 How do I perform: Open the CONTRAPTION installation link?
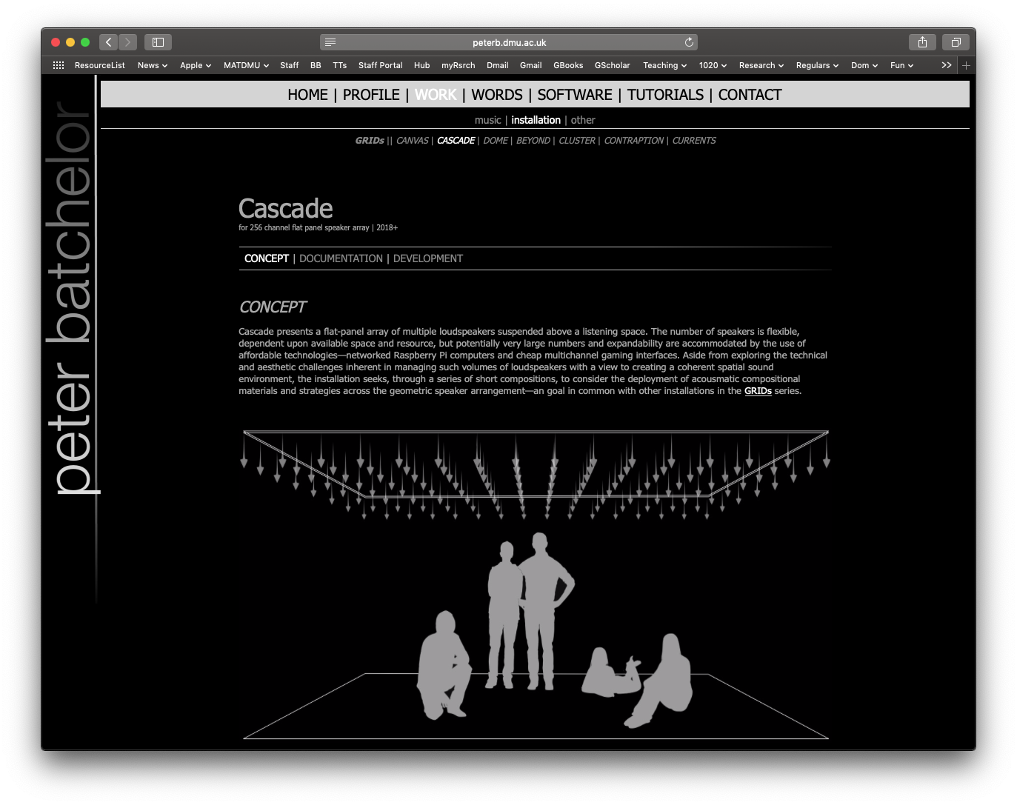coord(634,141)
